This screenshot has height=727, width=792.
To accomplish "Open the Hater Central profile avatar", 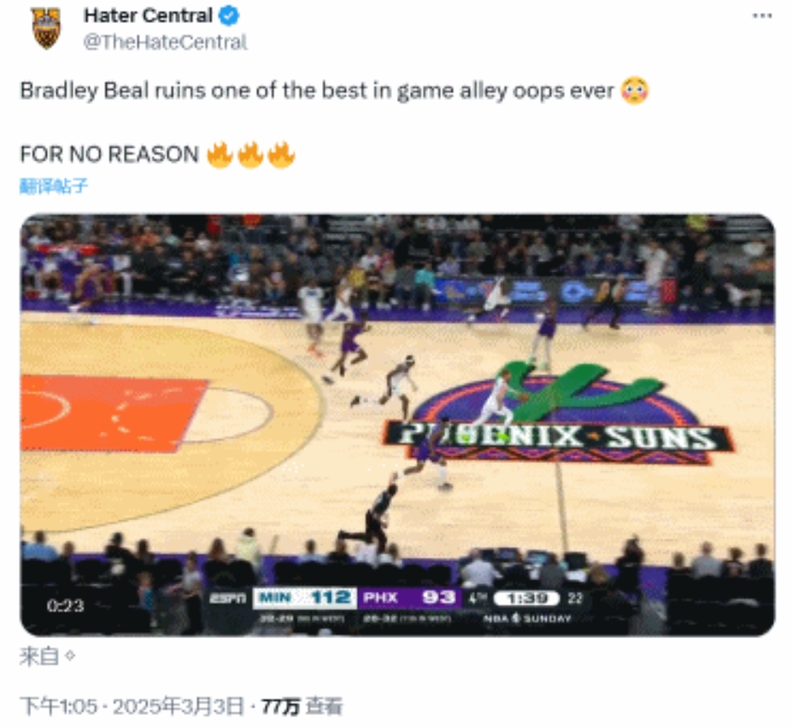I will (x=46, y=29).
